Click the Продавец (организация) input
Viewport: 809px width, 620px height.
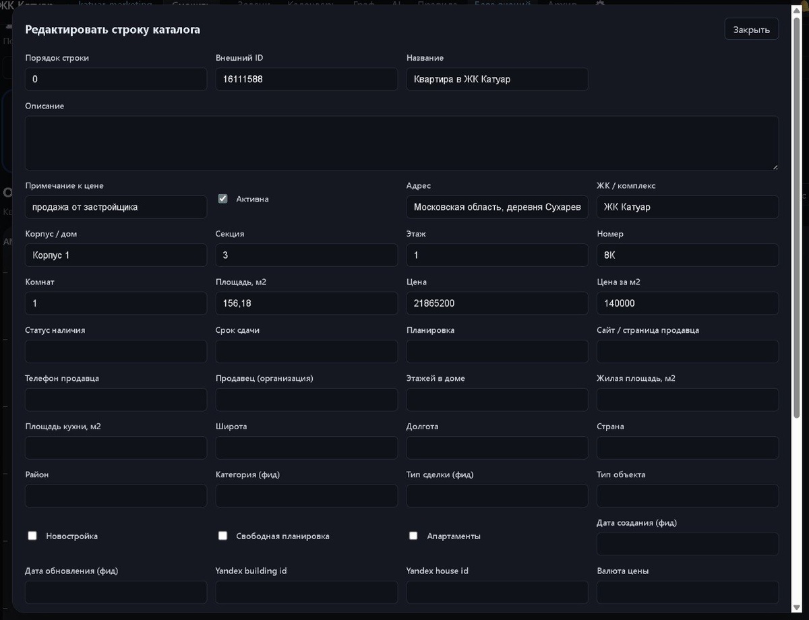click(x=307, y=400)
